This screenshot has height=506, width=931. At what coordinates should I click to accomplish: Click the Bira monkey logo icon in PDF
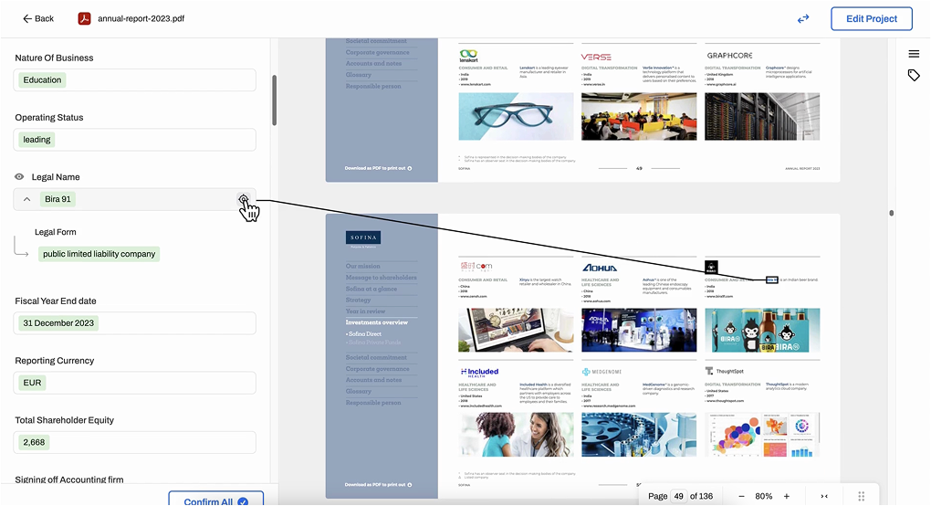(x=711, y=268)
